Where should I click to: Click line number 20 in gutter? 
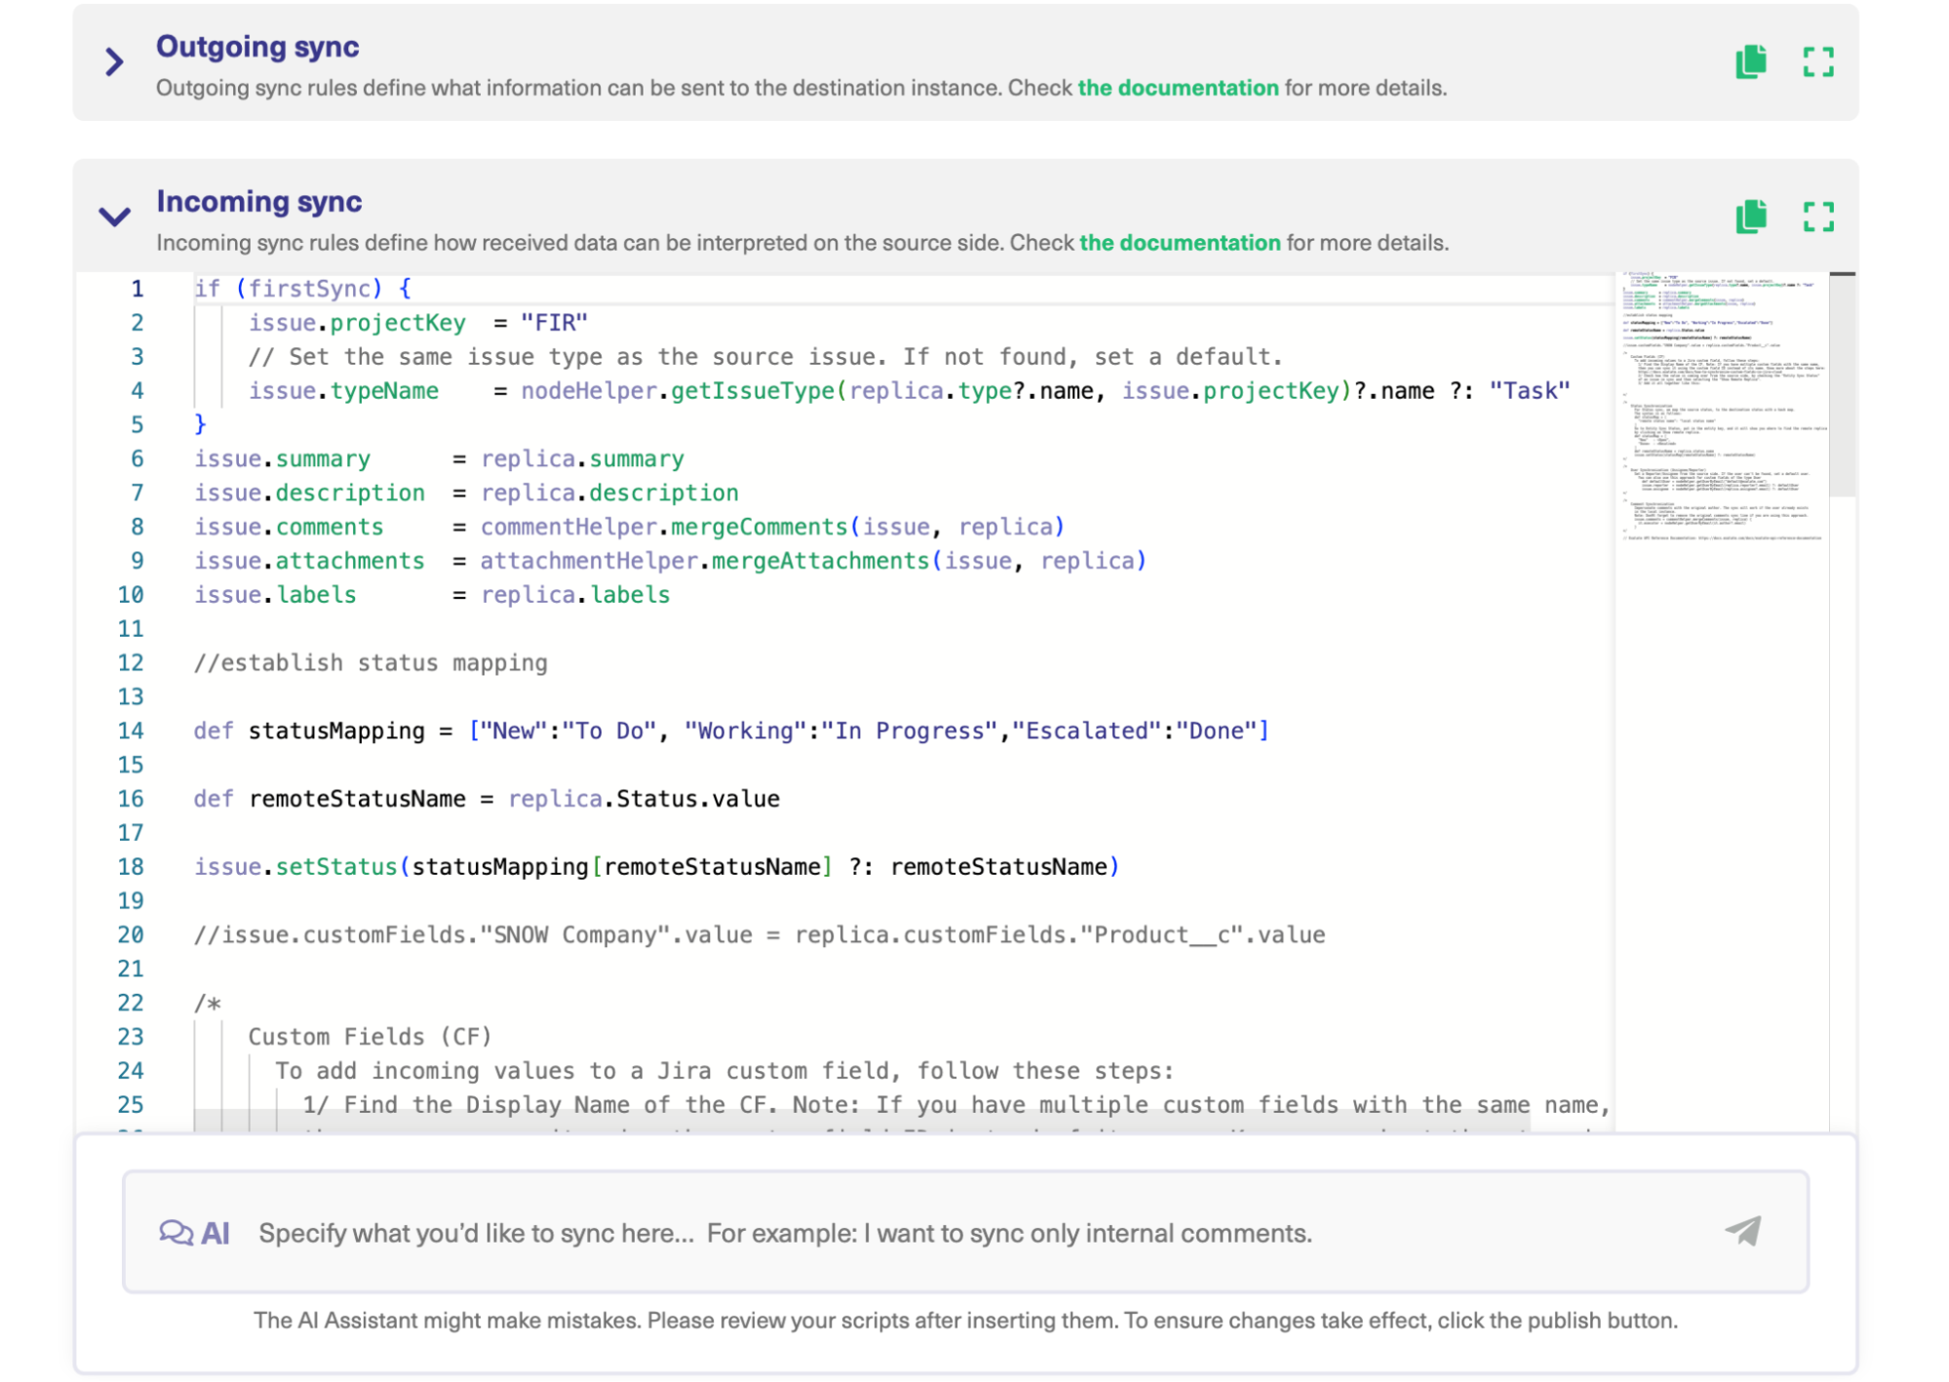(x=131, y=934)
